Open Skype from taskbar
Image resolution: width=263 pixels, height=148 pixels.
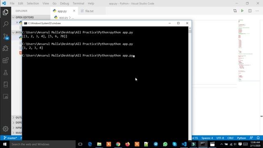pos(174,144)
